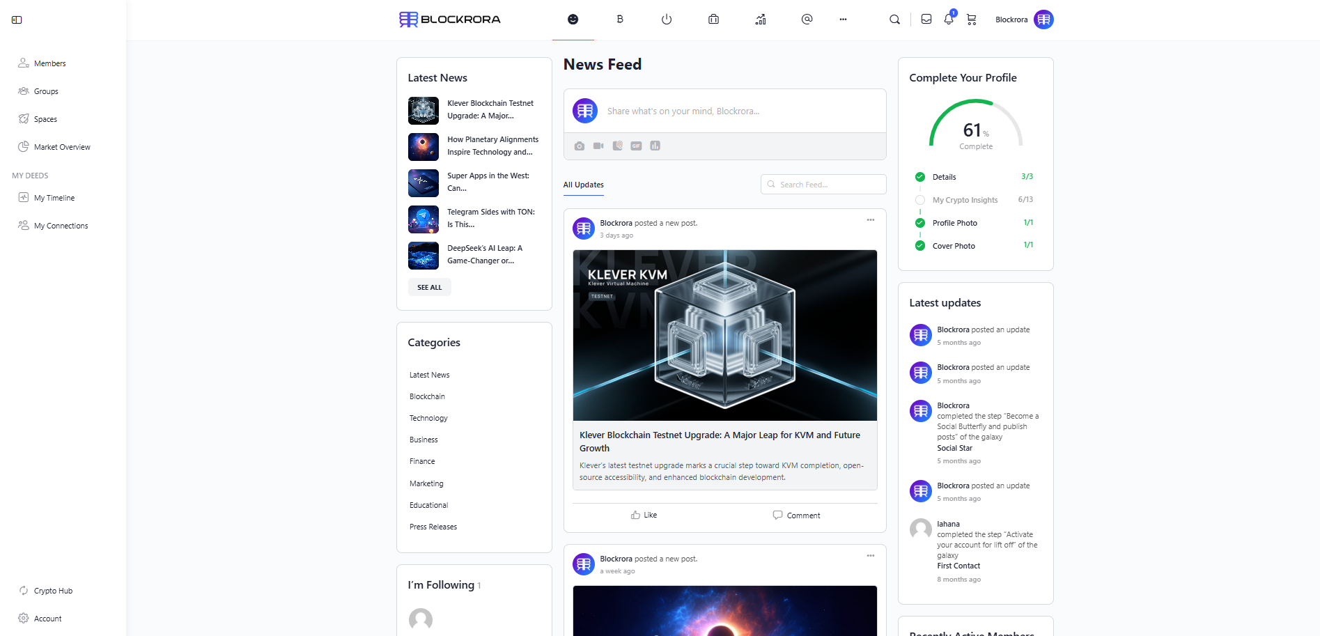Screen dimensions: 1320x636
Task: Click the Klever KVM post image
Action: pyautogui.click(x=724, y=335)
